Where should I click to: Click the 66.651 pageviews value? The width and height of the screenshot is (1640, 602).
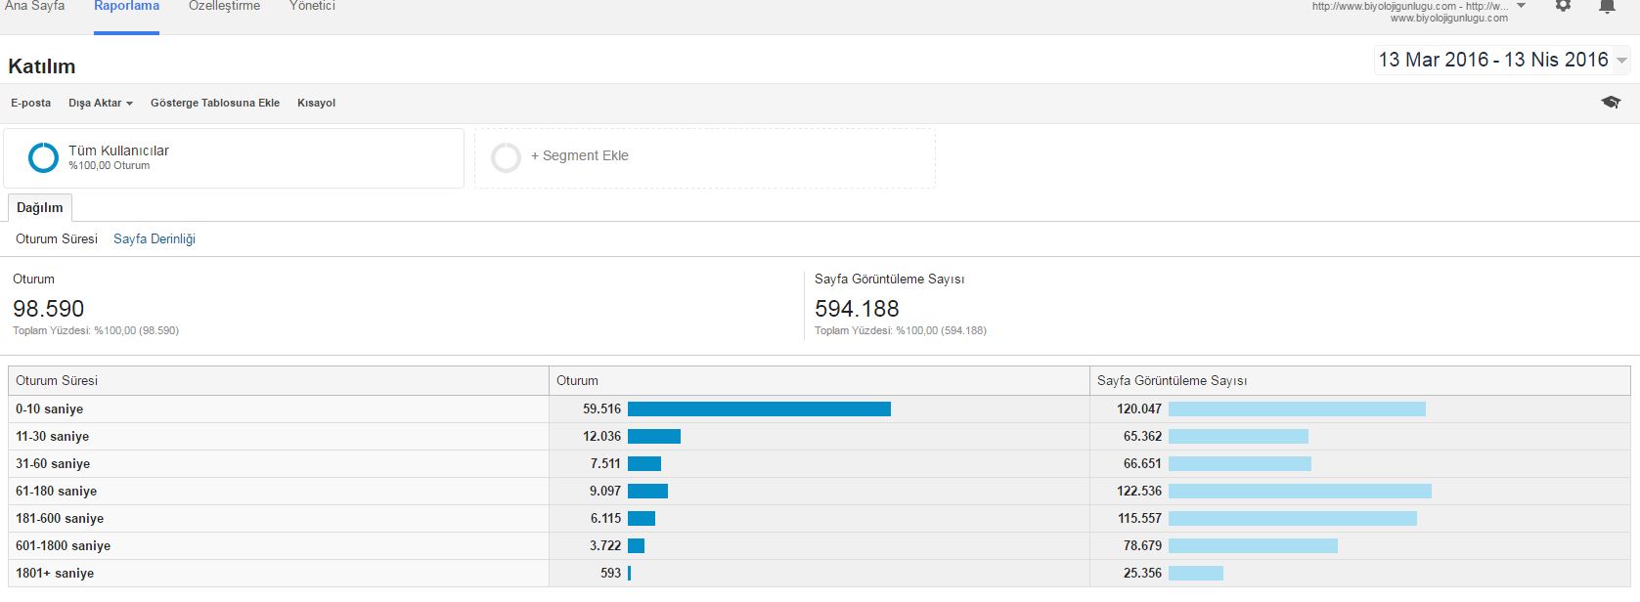(x=1142, y=463)
